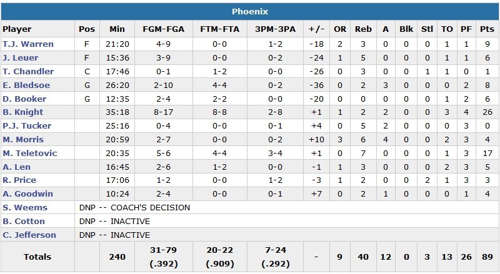Viewport: 500px width, 274px height.
Task: Open D. Booker's profile link
Action: tap(24, 99)
